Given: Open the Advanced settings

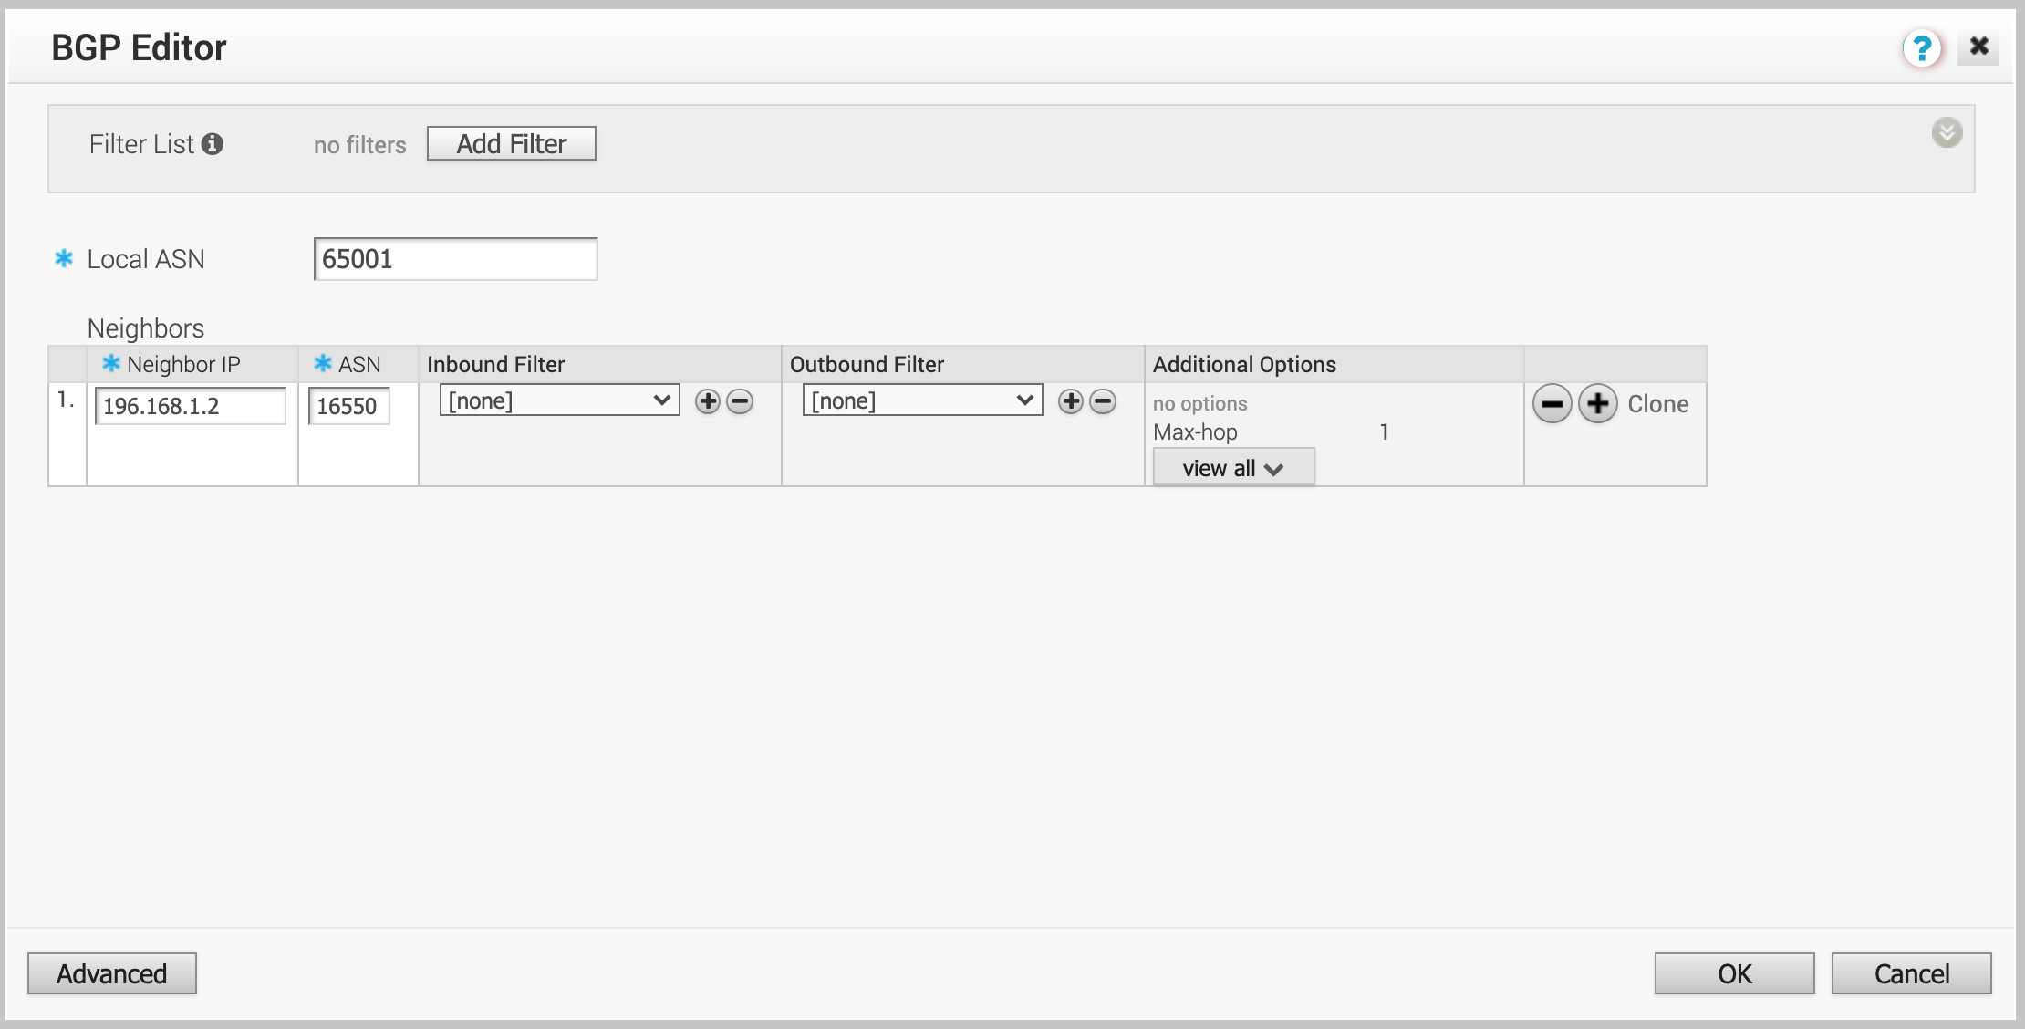Looking at the screenshot, I should tap(111, 973).
